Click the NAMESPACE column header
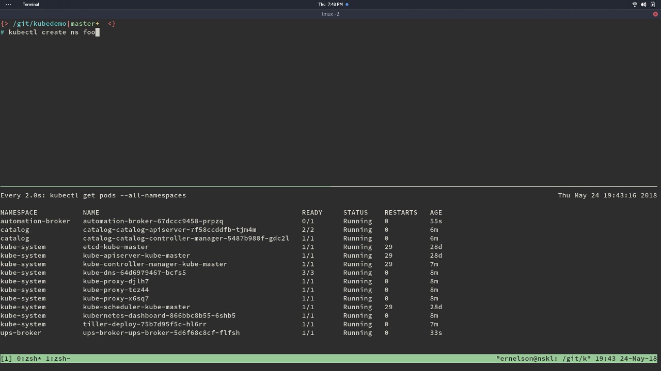 19,212
